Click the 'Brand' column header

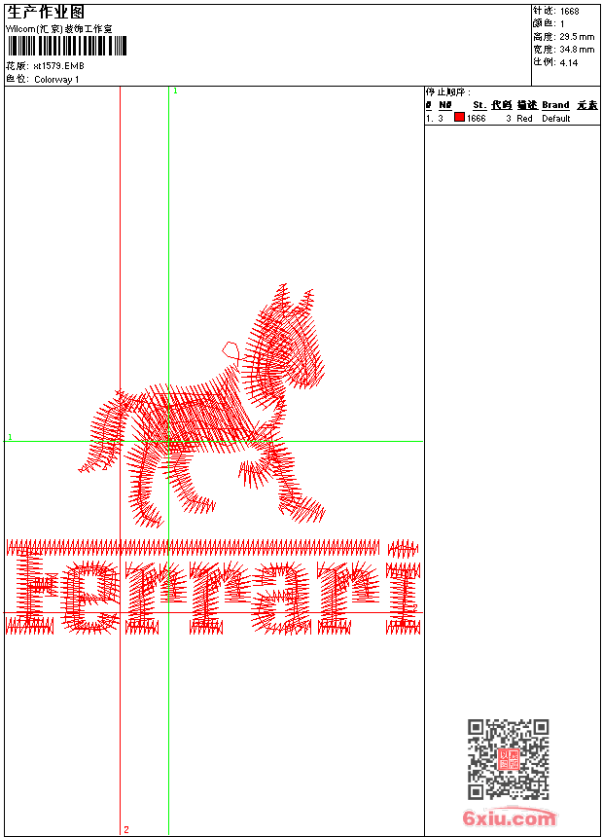point(555,105)
